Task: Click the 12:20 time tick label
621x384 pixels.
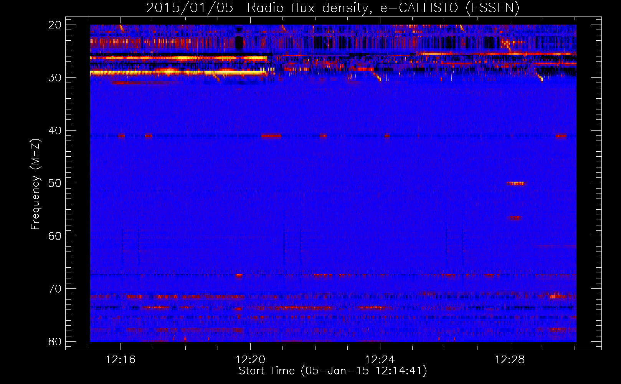Action: tap(250, 360)
